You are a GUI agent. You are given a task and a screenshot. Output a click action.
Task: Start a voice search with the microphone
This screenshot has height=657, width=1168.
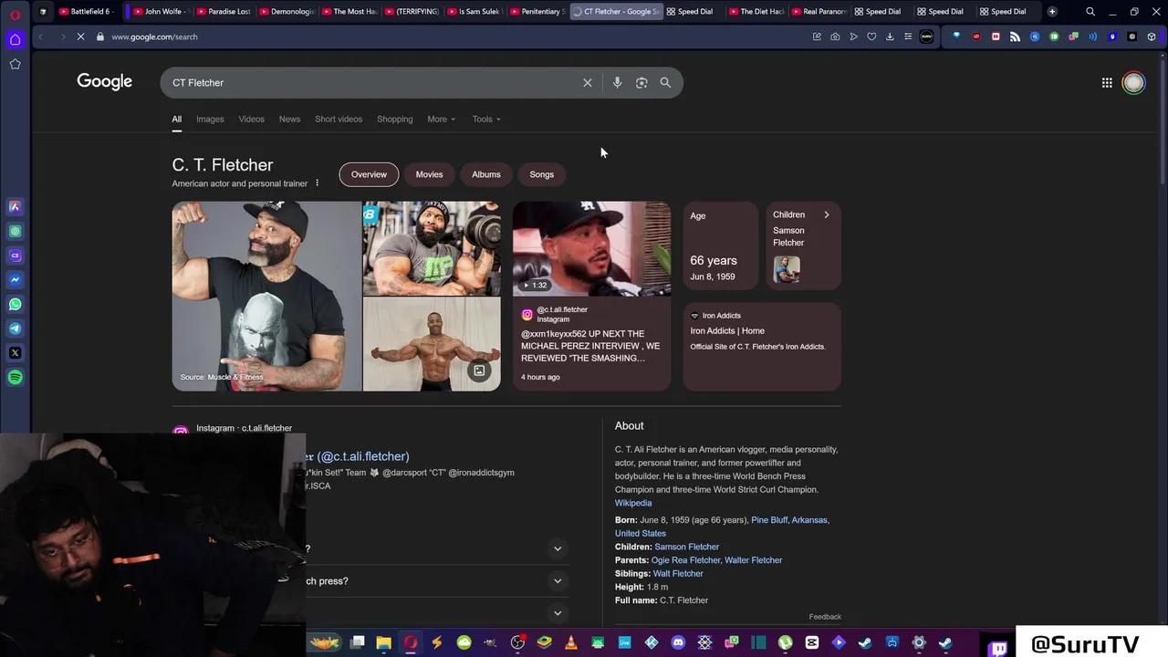tap(617, 83)
